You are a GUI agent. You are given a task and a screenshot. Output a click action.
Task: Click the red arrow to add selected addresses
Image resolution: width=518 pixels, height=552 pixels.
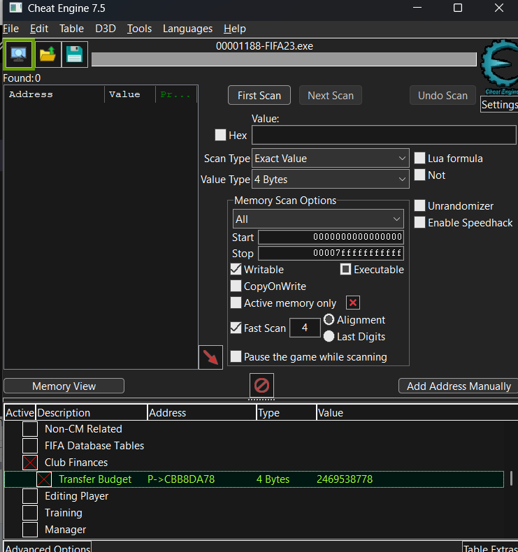(x=210, y=357)
